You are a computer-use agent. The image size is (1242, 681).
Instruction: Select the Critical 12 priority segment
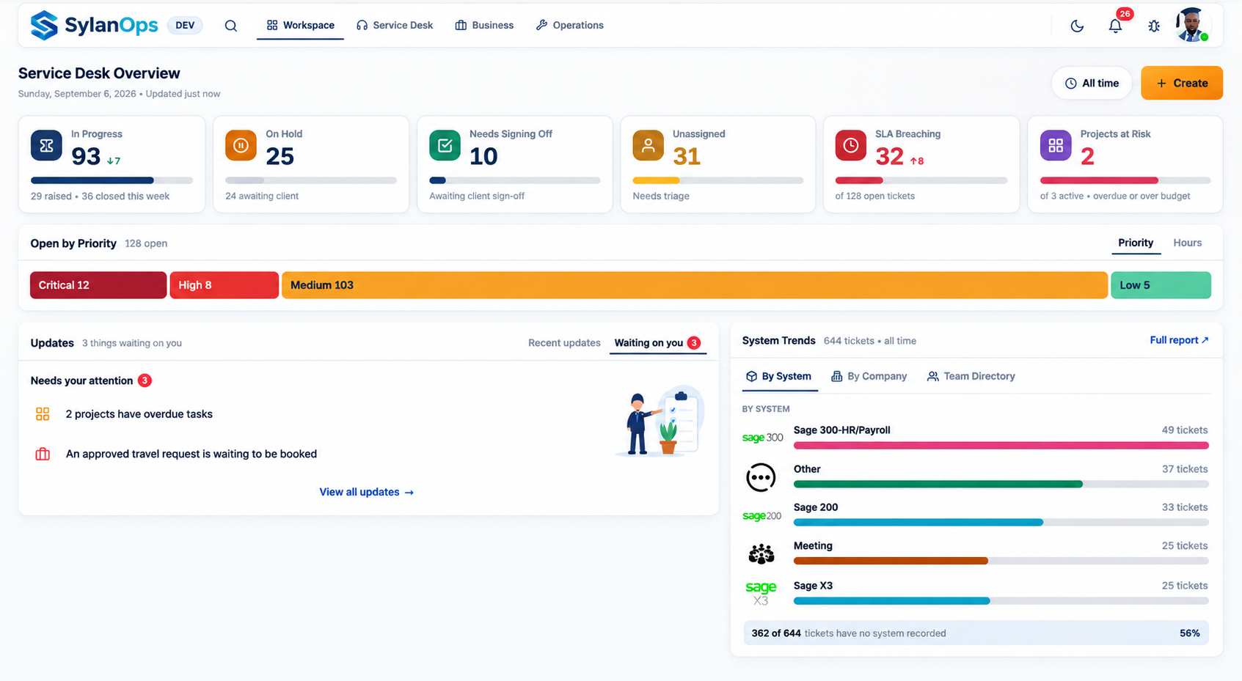pos(98,285)
